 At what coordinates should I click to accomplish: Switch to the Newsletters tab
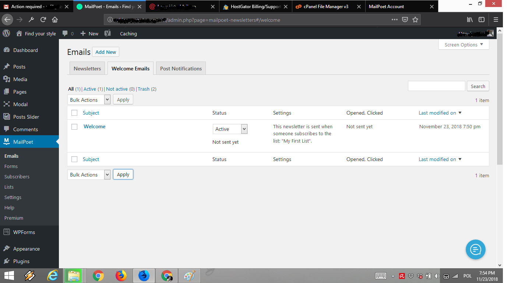pyautogui.click(x=87, y=69)
